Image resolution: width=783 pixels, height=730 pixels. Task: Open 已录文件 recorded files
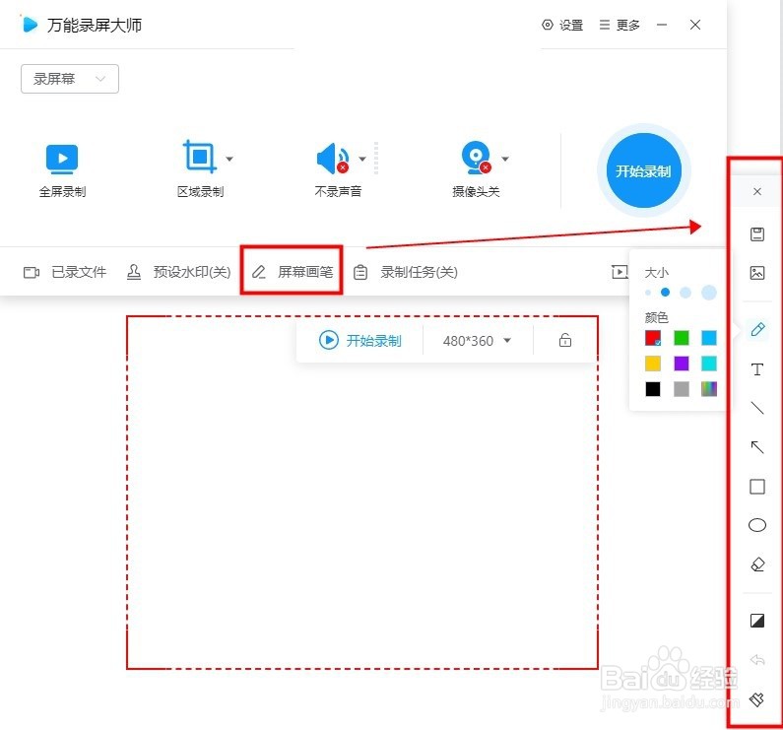[65, 272]
